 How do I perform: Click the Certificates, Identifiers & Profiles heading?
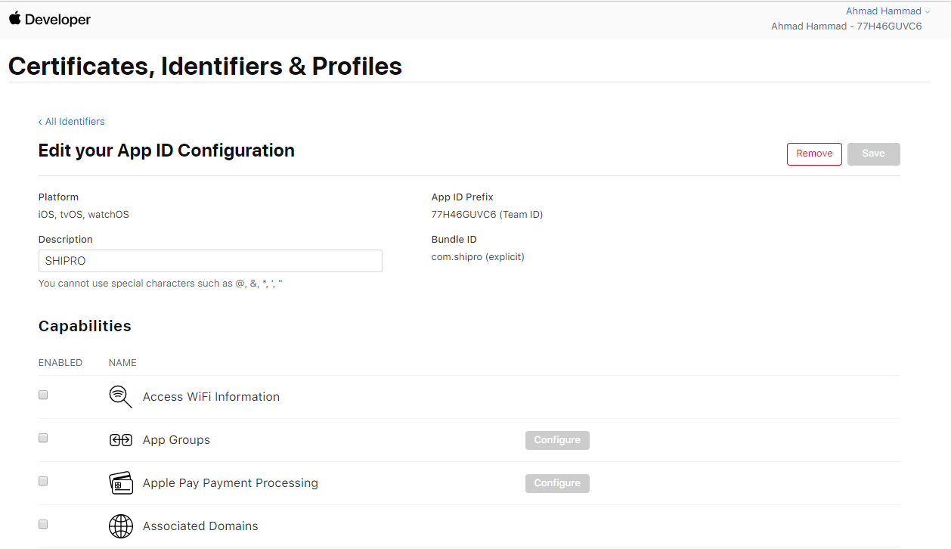[205, 67]
